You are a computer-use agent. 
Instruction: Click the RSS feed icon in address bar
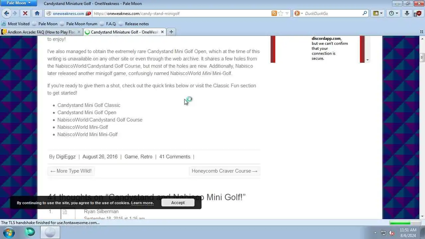tap(274, 13)
